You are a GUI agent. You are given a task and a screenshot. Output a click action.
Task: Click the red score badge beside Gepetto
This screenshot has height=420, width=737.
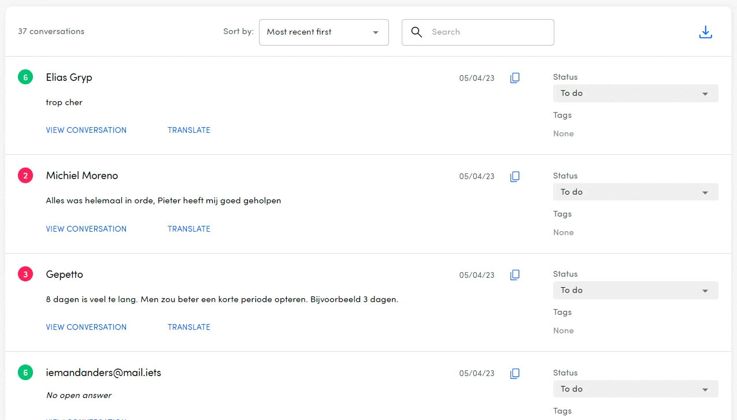point(25,274)
